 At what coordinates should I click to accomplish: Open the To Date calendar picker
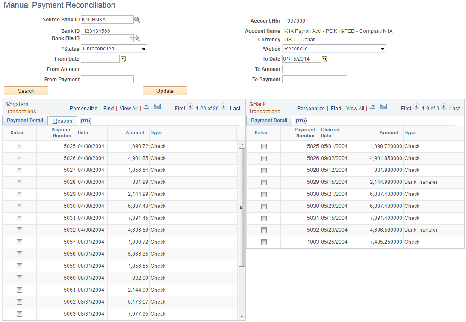[x=324, y=59]
